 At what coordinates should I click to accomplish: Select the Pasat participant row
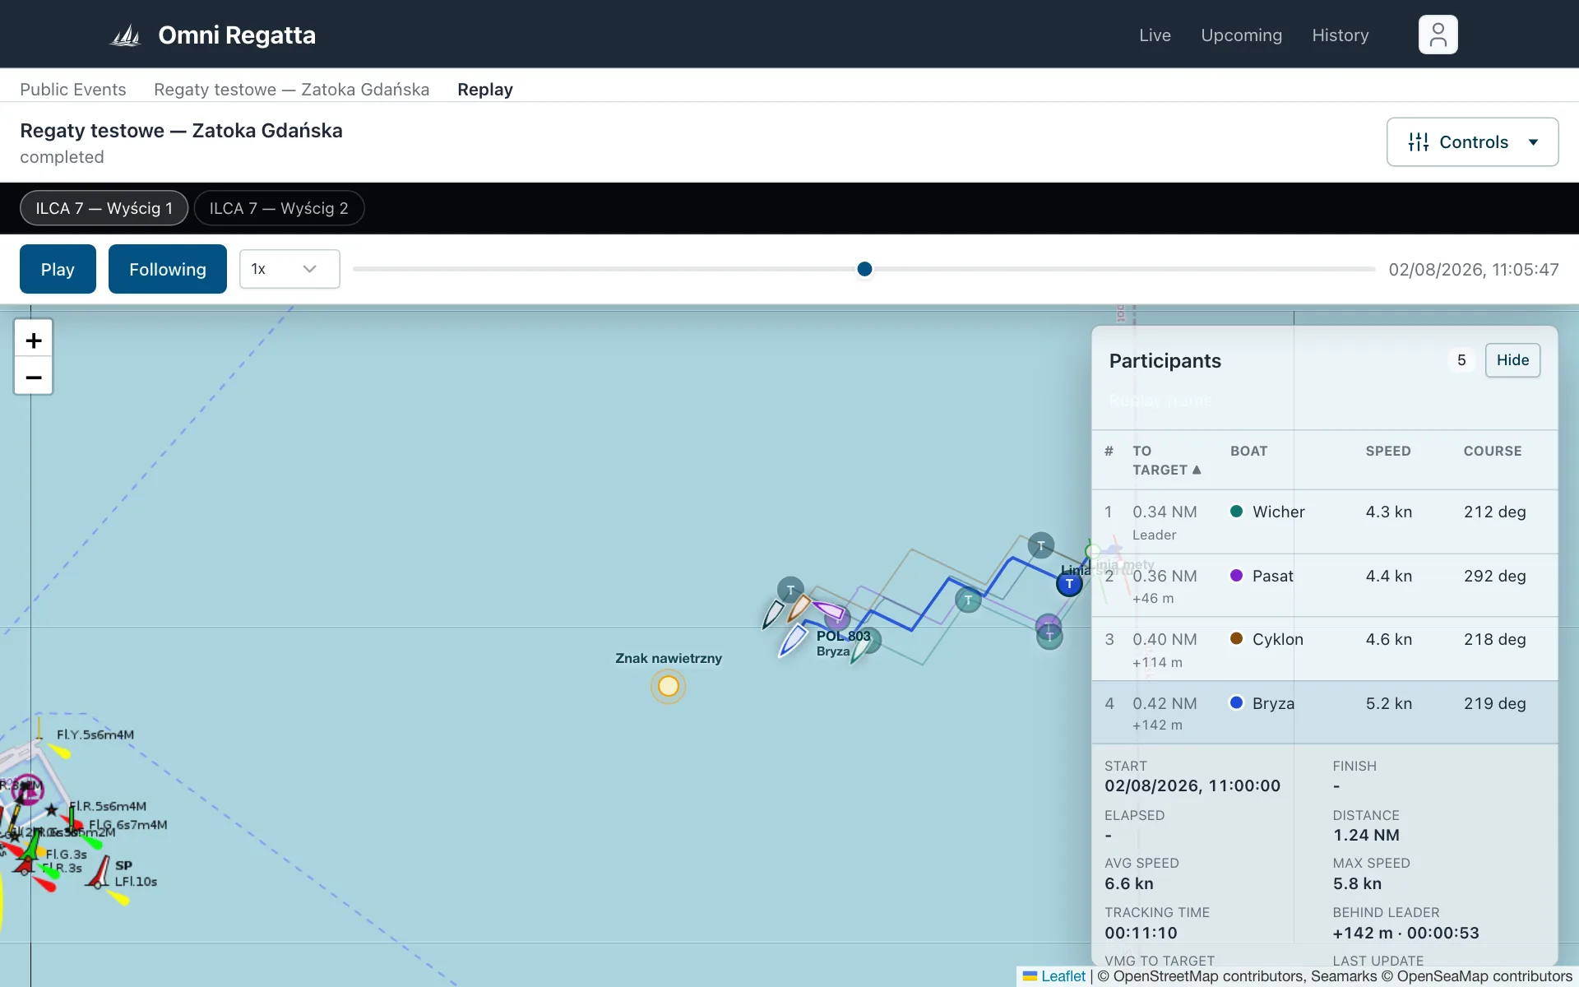1324,586
